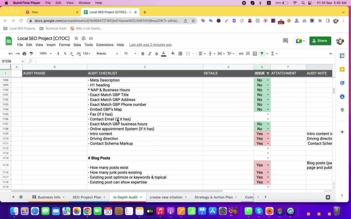The image size is (351, 219).
Task: Open the All sheets list icon
Action: [21, 197]
